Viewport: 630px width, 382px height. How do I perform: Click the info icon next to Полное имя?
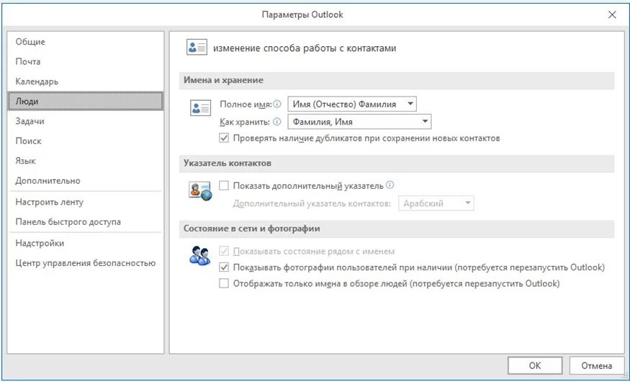(x=277, y=105)
